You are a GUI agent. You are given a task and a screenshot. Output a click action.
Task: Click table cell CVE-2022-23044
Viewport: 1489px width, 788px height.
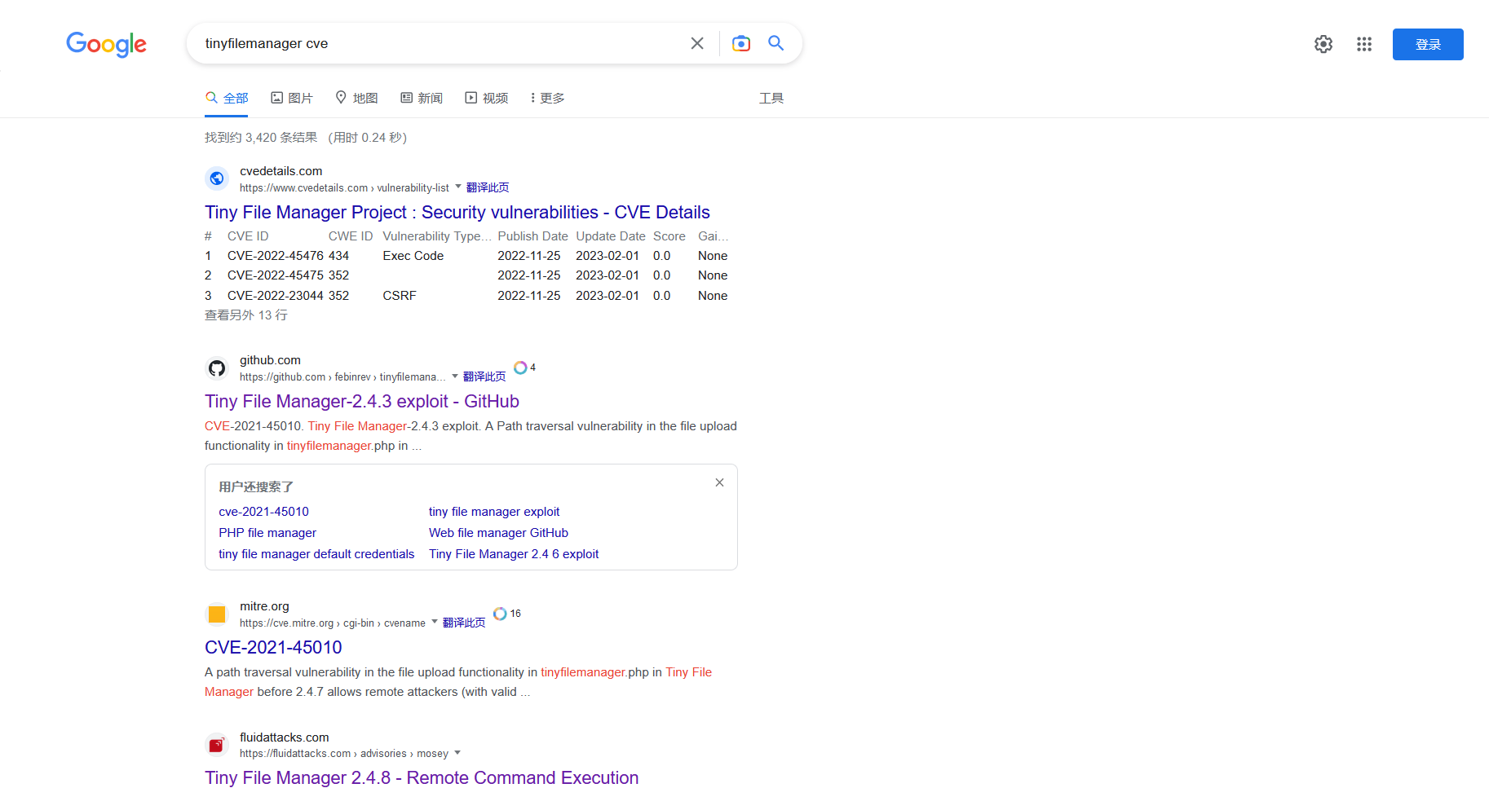[x=276, y=296]
